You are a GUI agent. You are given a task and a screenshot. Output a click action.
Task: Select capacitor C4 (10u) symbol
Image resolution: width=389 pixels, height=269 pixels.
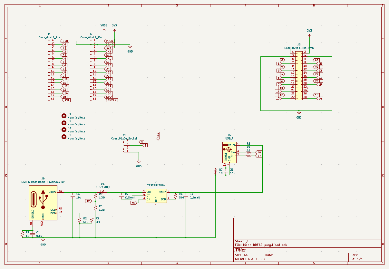point(73,196)
